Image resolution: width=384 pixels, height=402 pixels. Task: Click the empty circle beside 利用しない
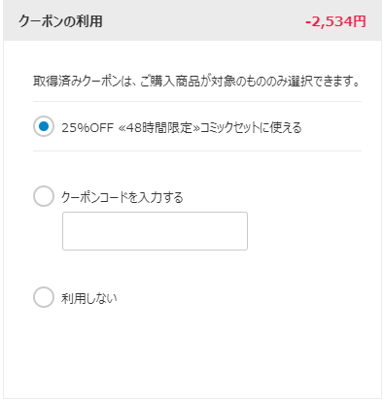(x=44, y=297)
